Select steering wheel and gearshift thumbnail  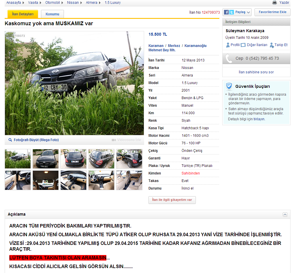(101, 180)
